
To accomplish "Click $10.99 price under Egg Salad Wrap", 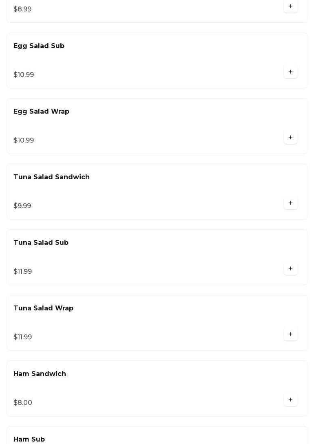I will tap(24, 141).
